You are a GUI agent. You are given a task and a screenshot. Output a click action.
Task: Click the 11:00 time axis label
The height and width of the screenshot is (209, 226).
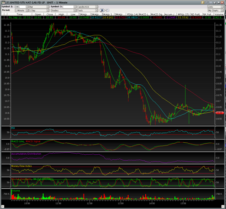pos(58,203)
